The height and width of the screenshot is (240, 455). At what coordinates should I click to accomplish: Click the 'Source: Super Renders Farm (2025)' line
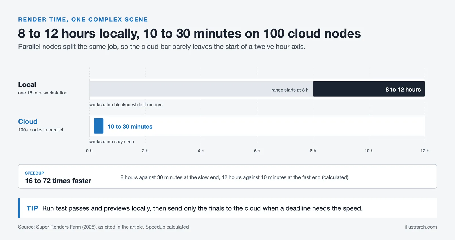coord(104,227)
